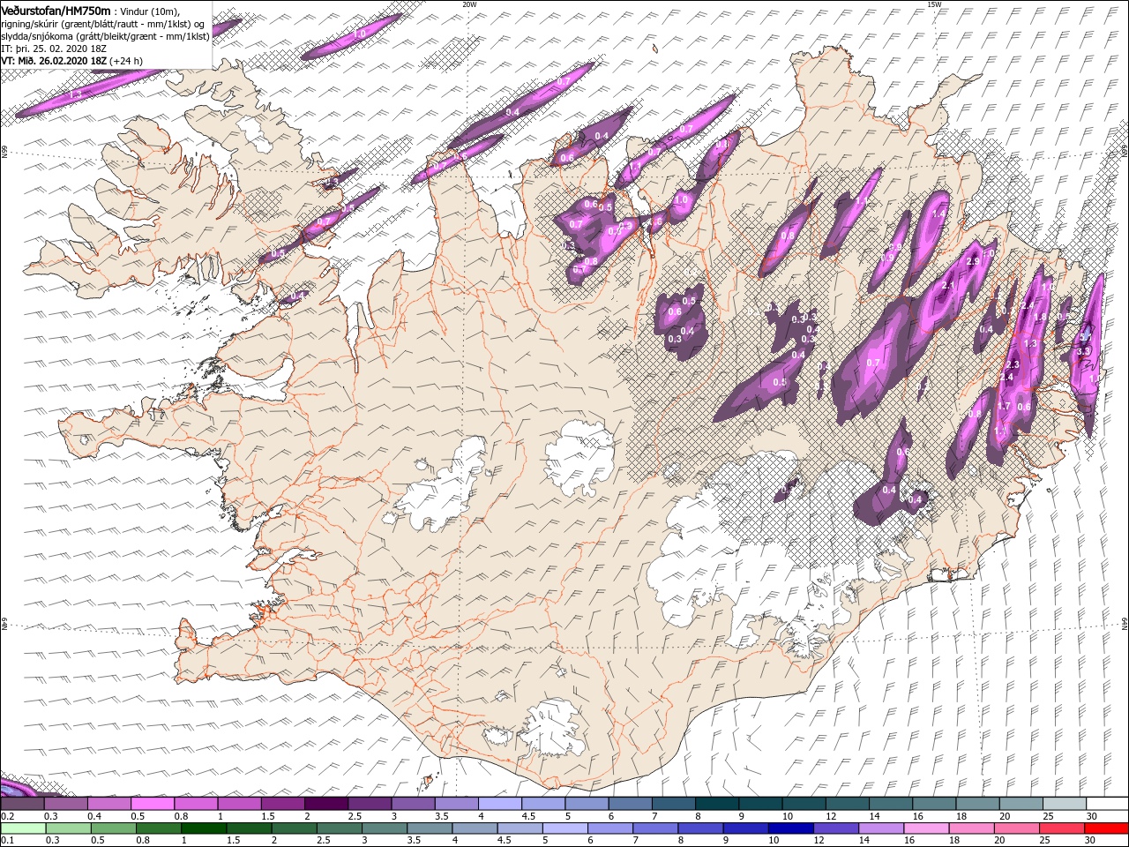Viewport: 1129px width, 847px height.
Task: Click the 'IT: þri. 25. 02. 2020 18Z' line
Action: [56, 49]
